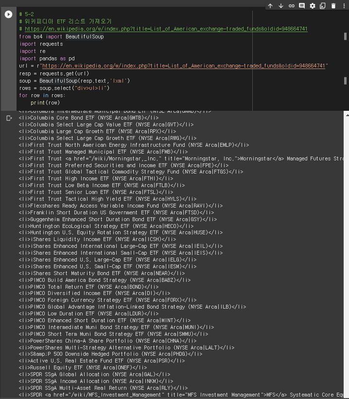Click output row 'iShares Enhanced U.S. Large-Cap ETF'
Screen dimensions: 349x399
tap(107, 260)
